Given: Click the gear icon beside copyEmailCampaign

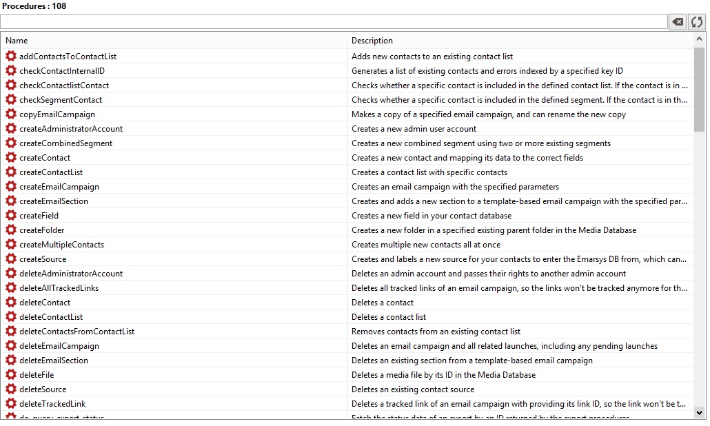Looking at the screenshot, I should [11, 114].
